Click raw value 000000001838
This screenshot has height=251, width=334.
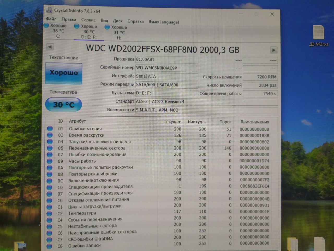254,135
